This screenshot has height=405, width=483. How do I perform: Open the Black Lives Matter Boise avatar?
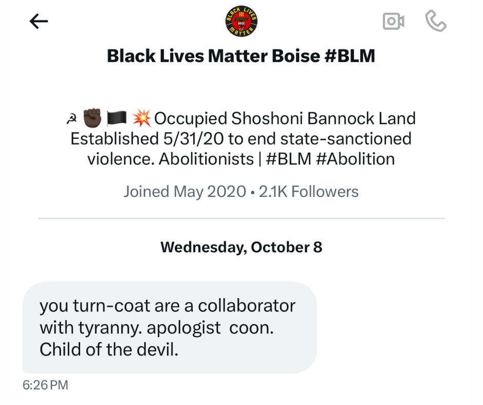pos(241,21)
